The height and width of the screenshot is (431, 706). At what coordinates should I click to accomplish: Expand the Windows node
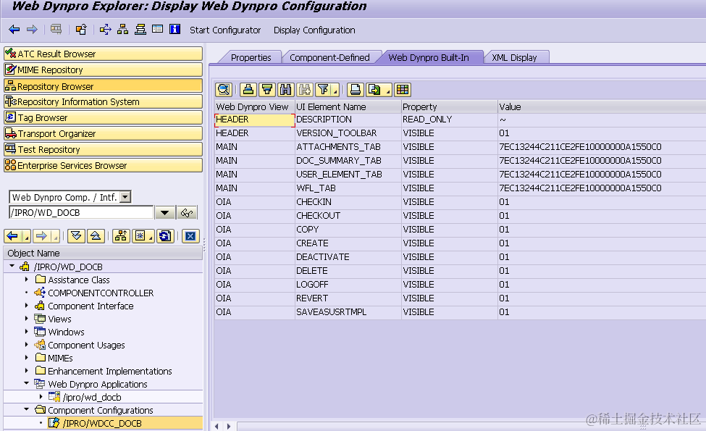click(27, 332)
